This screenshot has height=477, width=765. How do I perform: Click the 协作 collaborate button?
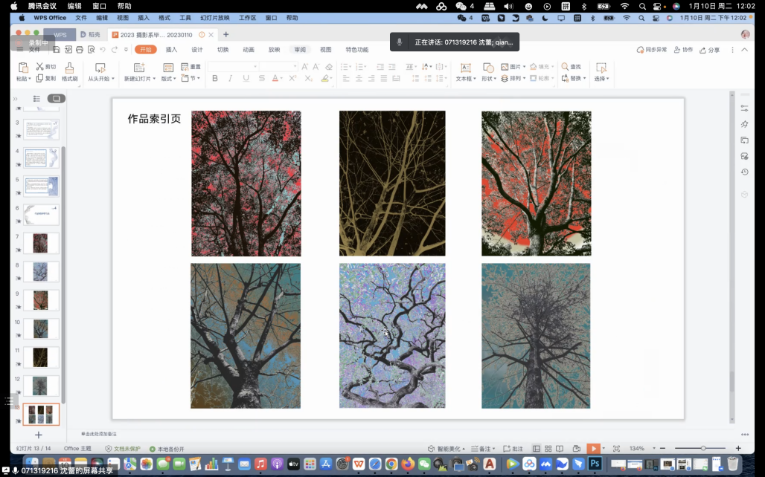click(x=683, y=50)
